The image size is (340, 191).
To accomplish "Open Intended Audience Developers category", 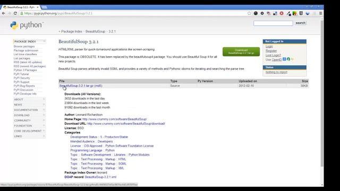I will point(91,142).
